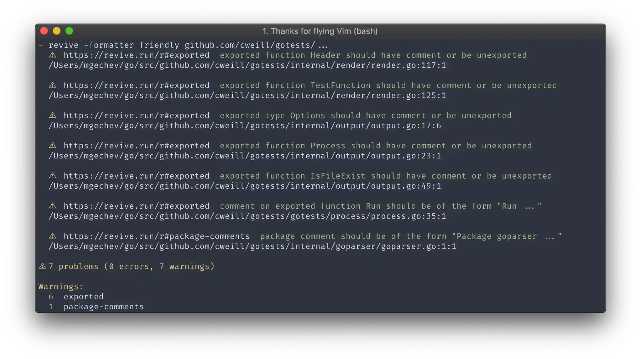Click the warning icon before 7 problems summary
Viewport: 641px width, 359px height.
click(x=42, y=266)
